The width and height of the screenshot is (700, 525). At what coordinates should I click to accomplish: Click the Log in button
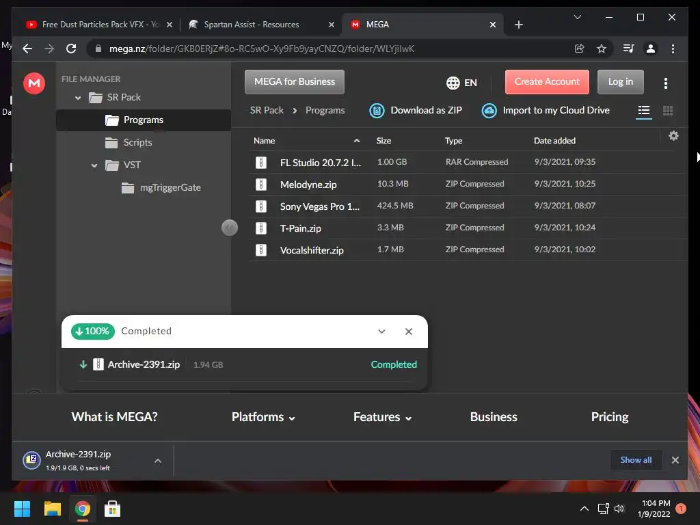tap(621, 82)
